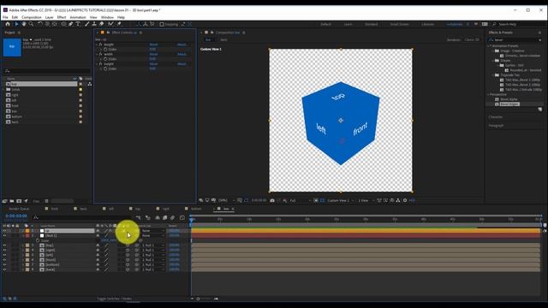
Task: Switch to the Render Queue tab
Action: click(x=19, y=209)
